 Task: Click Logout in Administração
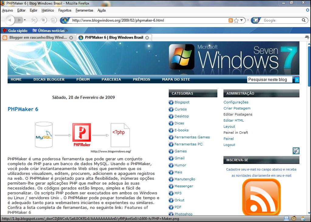229,145
